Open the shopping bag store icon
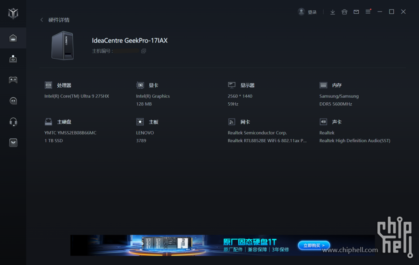Screen dimensions: 419x265 coord(13,143)
